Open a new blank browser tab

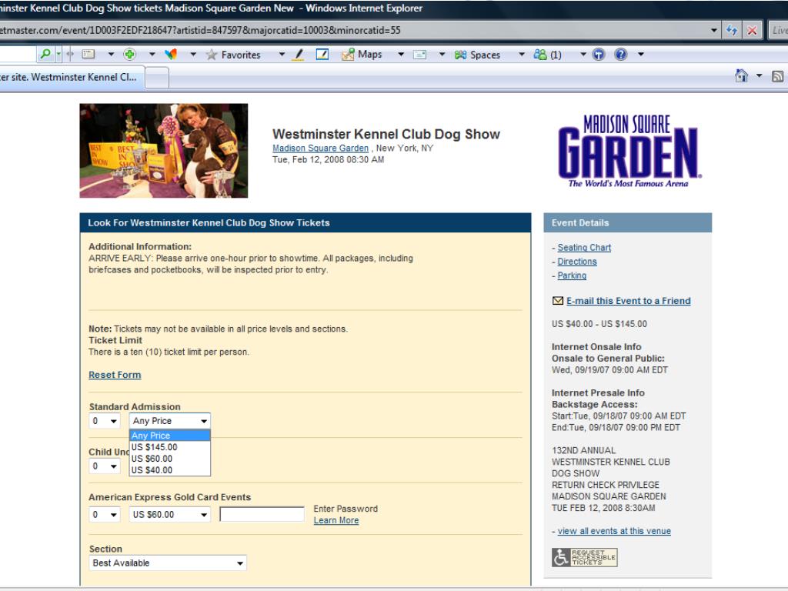point(157,78)
